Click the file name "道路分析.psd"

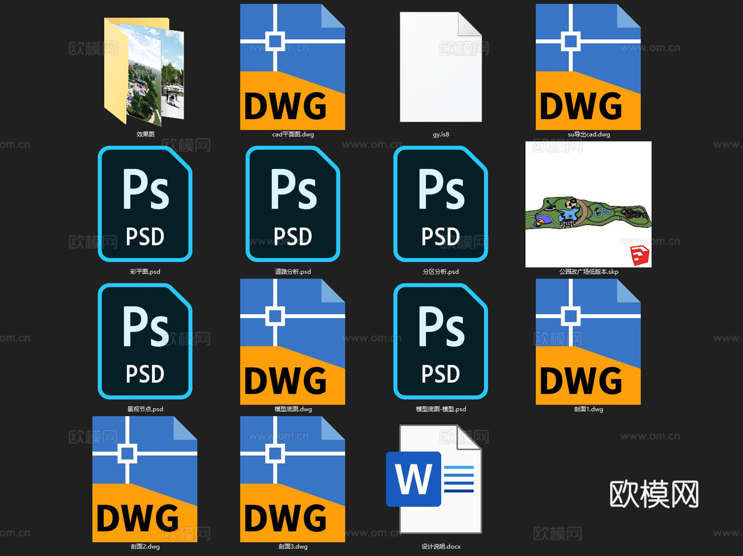[x=293, y=272]
